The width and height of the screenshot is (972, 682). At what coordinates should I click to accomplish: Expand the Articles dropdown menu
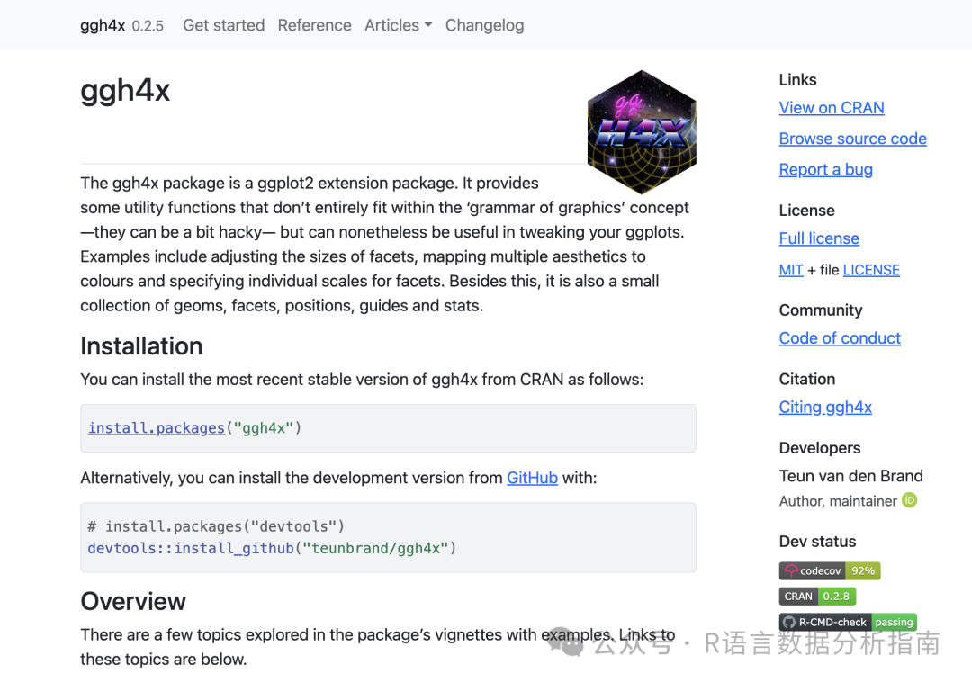398,25
